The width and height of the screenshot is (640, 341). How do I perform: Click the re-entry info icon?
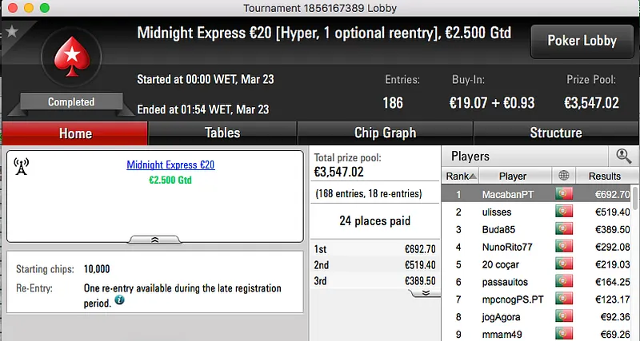point(120,301)
